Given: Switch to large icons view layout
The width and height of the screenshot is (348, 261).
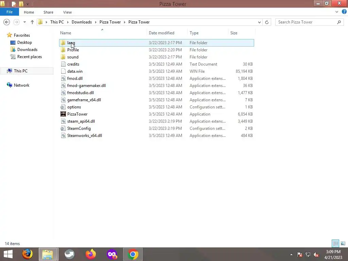Looking at the screenshot, I should point(343,243).
